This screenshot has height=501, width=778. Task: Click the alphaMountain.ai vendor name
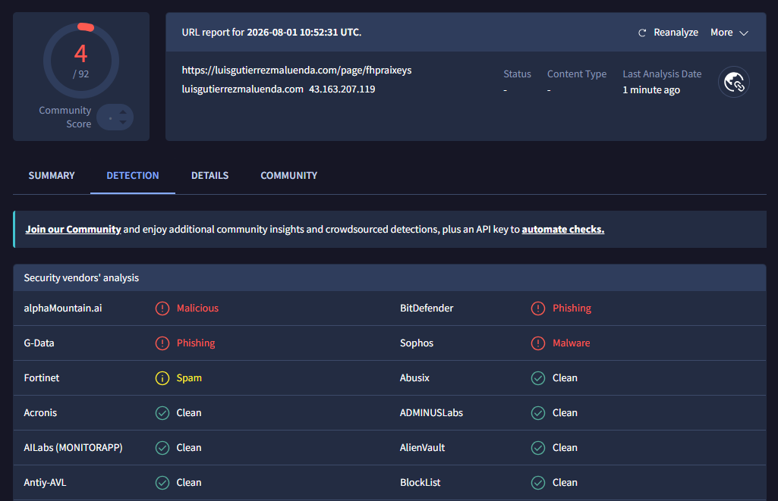pos(63,308)
